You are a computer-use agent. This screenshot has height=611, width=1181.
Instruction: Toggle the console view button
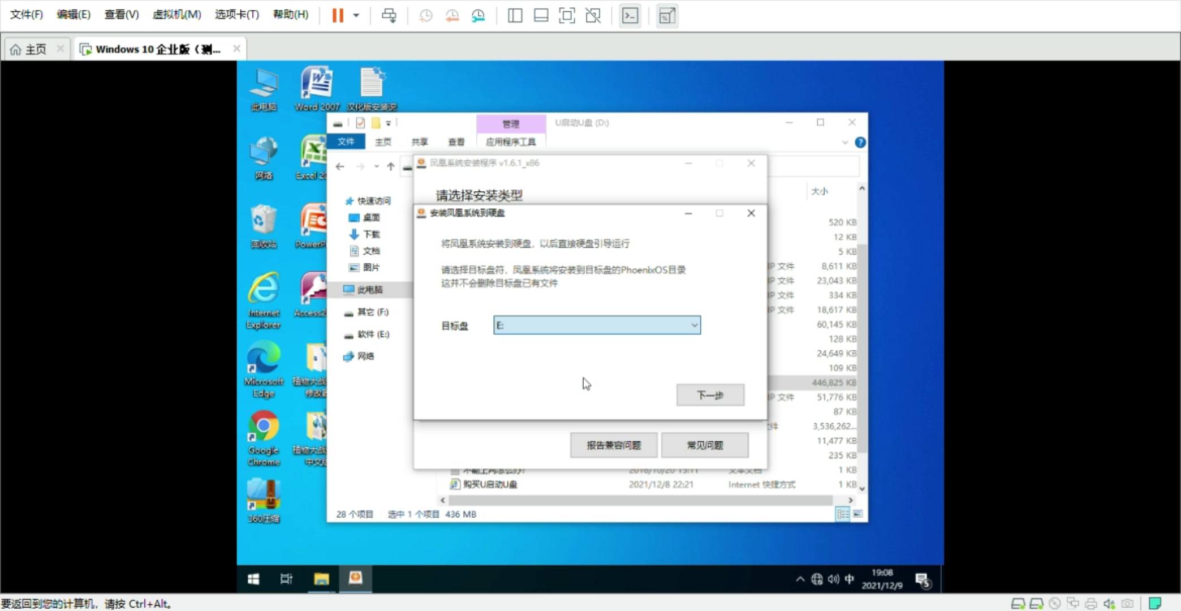point(630,15)
